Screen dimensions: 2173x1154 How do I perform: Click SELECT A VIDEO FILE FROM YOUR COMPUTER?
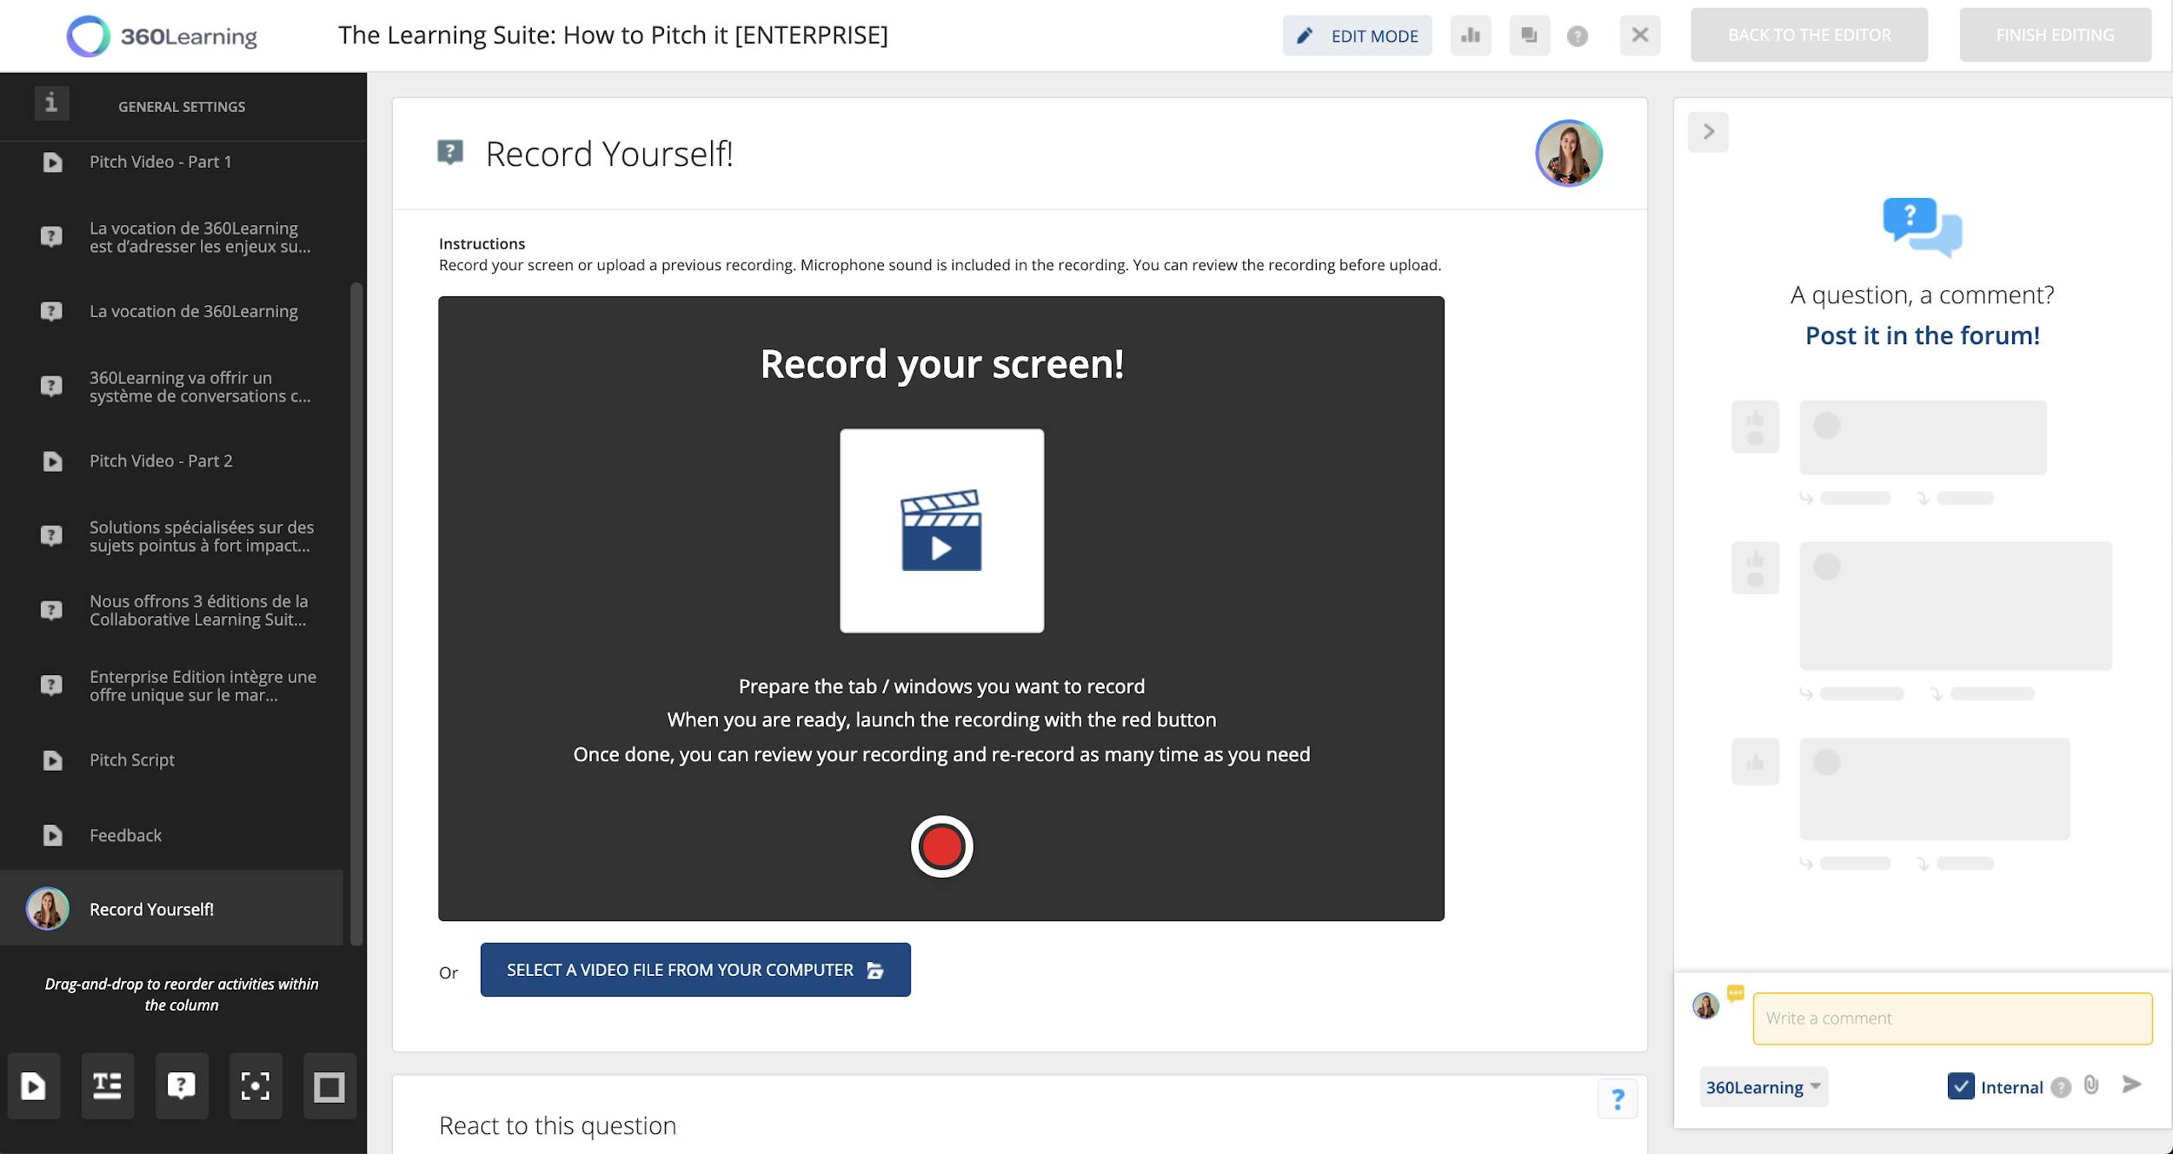coord(694,970)
